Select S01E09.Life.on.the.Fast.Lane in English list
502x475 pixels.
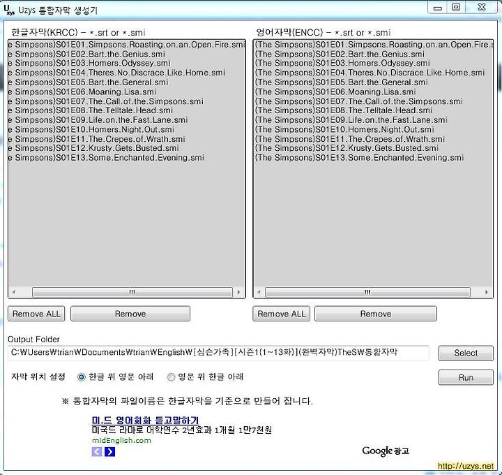[373, 120]
